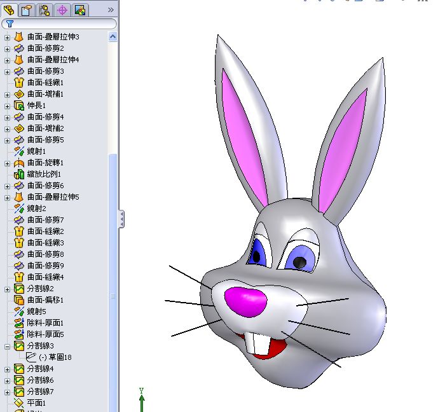
Task: Expand the 分割線4 feature
Action: pos(7,369)
